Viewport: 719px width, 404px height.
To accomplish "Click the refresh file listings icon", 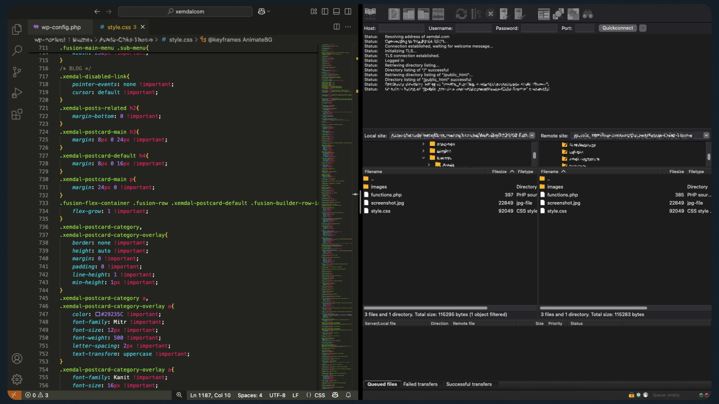I will click(461, 14).
